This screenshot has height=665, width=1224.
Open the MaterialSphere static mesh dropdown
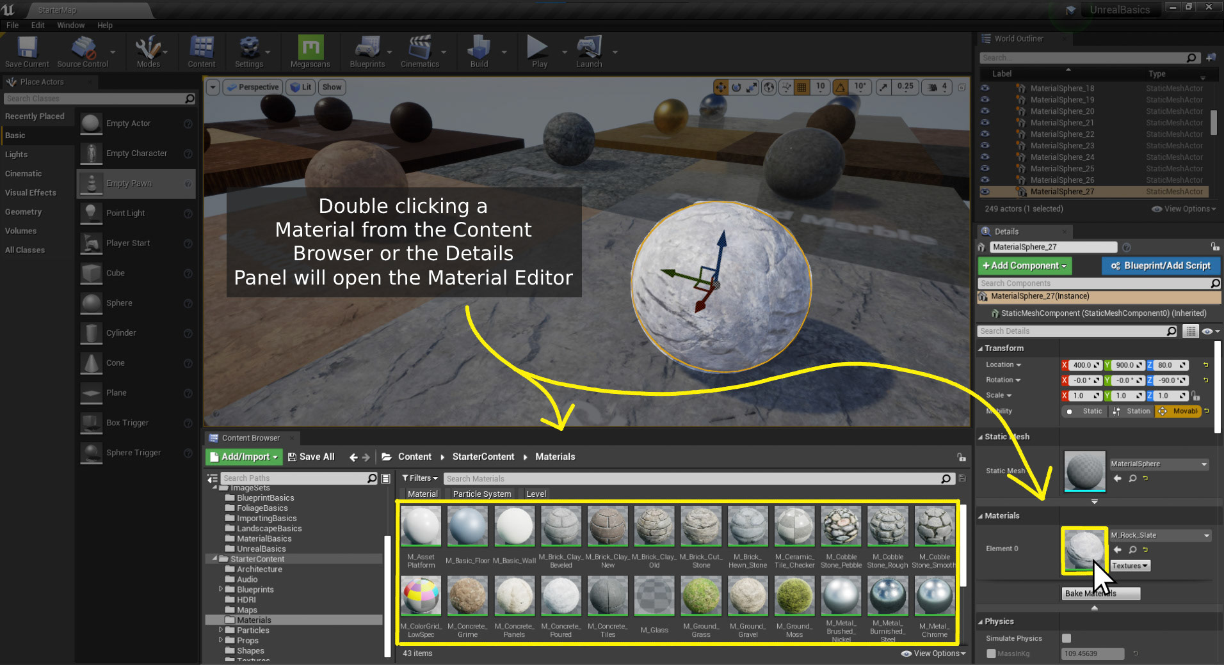pos(1159,464)
